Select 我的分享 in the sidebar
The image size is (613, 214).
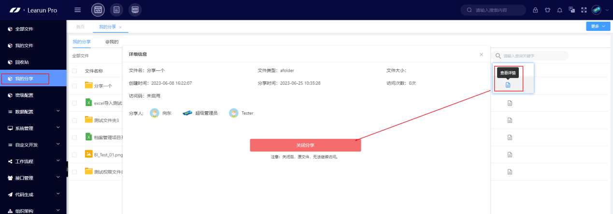pyautogui.click(x=33, y=79)
